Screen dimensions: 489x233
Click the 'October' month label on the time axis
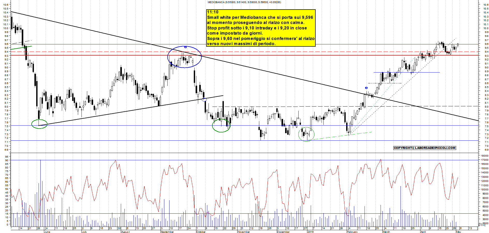click(201, 232)
